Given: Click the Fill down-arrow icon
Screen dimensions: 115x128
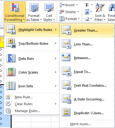Looking at the screenshot, I should 87,12.
